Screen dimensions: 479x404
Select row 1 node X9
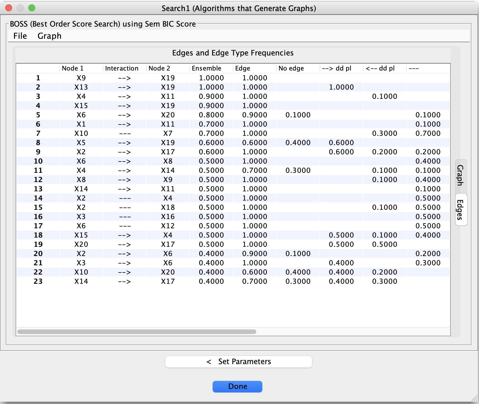pos(81,78)
